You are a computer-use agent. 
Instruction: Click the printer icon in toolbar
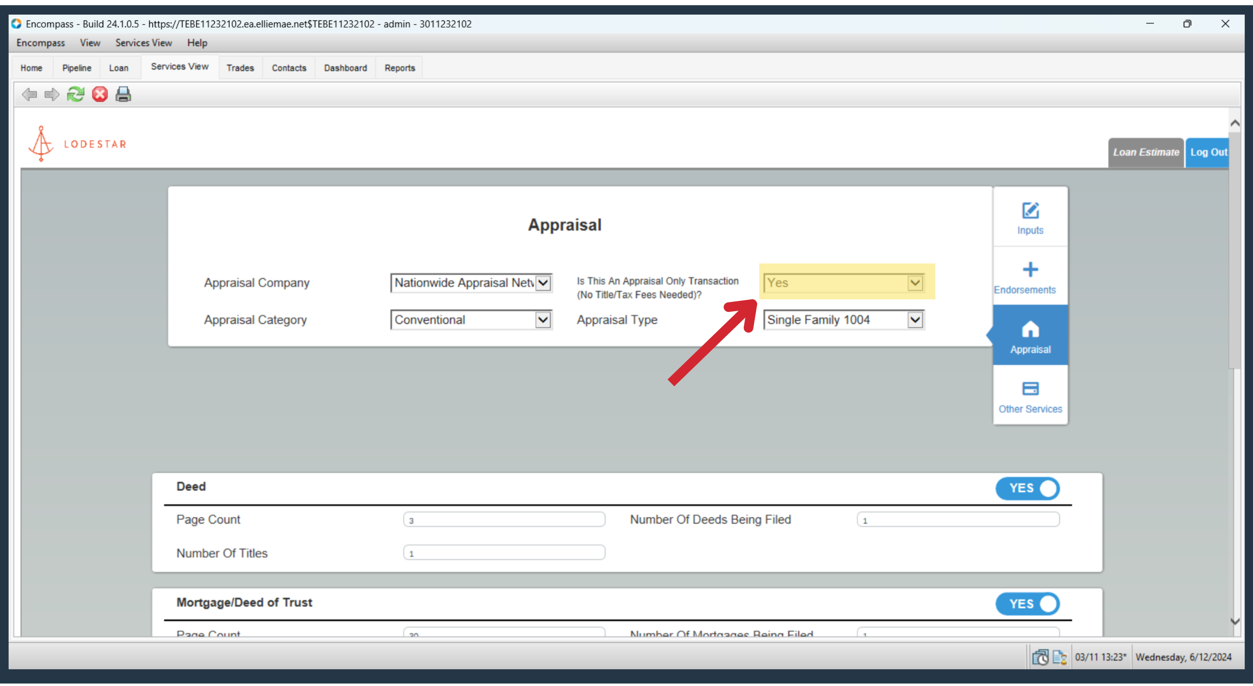coord(123,94)
